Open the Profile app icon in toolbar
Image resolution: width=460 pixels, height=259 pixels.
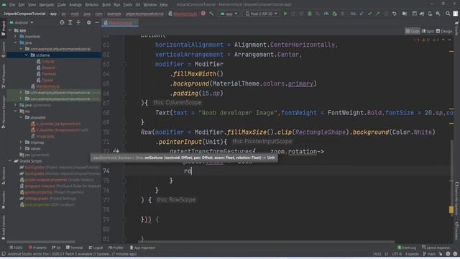click(x=326, y=14)
